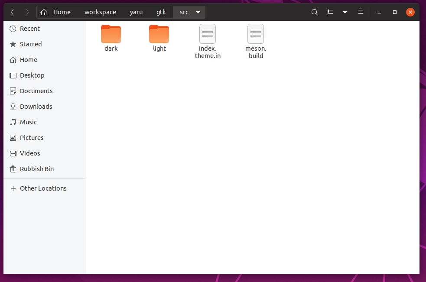The height and width of the screenshot is (282, 426).
Task: Open Documents in the sidebar
Action: (36, 91)
